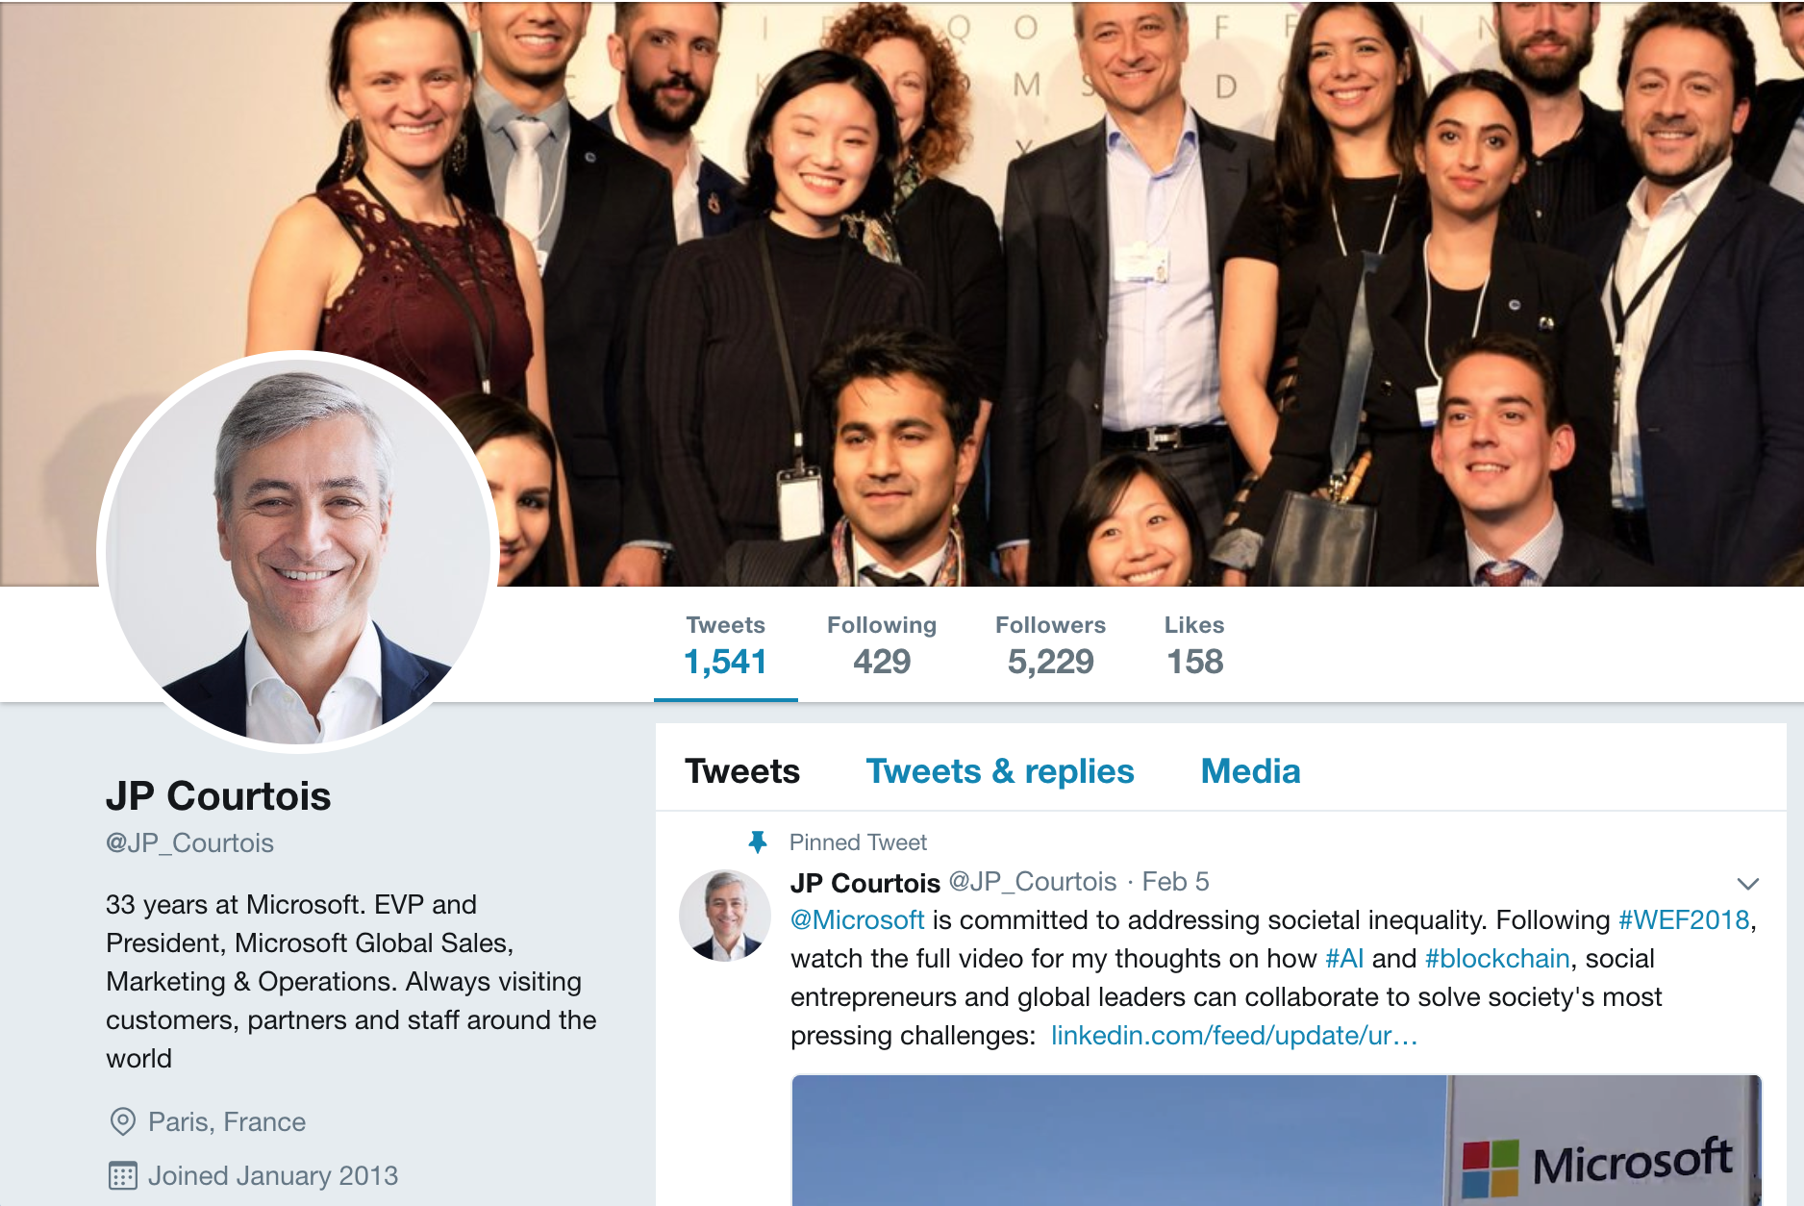1804x1206 pixels.
Task: Open the Tweets count 1,541
Action: (725, 646)
